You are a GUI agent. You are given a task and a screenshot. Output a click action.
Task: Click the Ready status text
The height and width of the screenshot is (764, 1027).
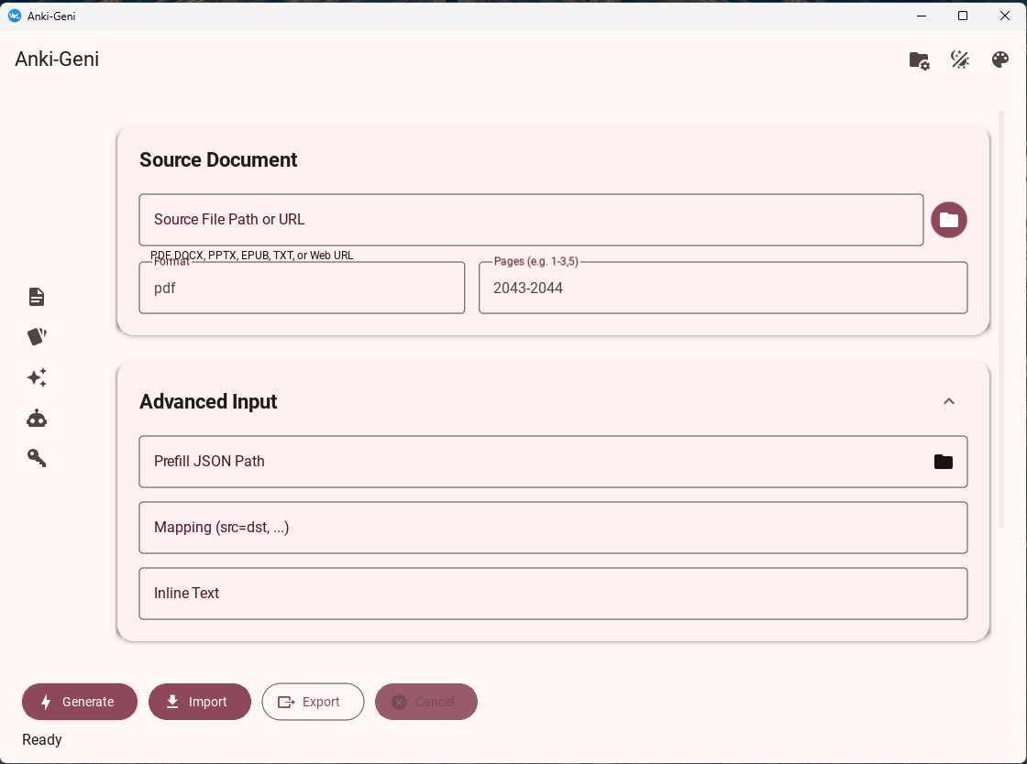coord(42,740)
